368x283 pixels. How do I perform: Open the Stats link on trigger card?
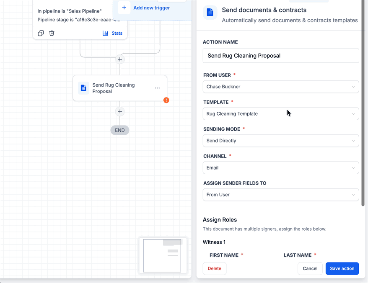coord(117,33)
